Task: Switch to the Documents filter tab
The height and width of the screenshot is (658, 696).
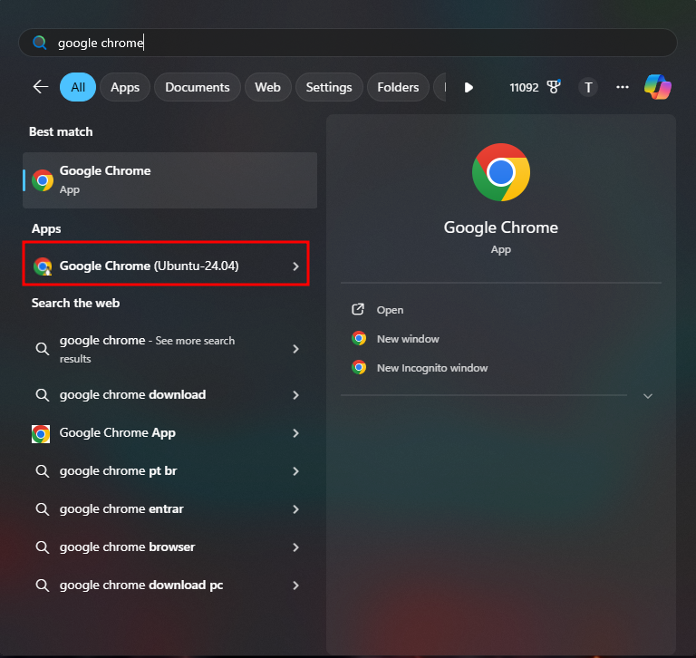Action: point(198,87)
